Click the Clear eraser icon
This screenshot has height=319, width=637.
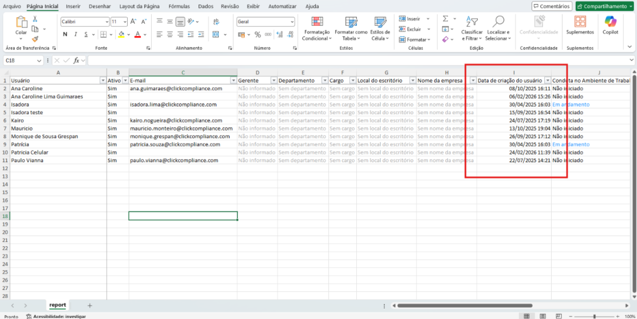pos(445,39)
